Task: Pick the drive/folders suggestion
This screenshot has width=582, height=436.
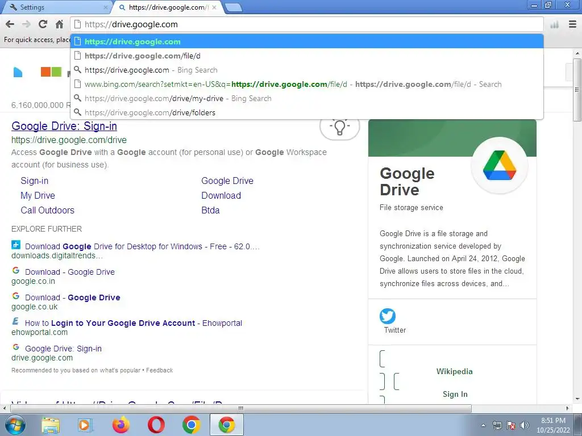Action: pos(307,112)
